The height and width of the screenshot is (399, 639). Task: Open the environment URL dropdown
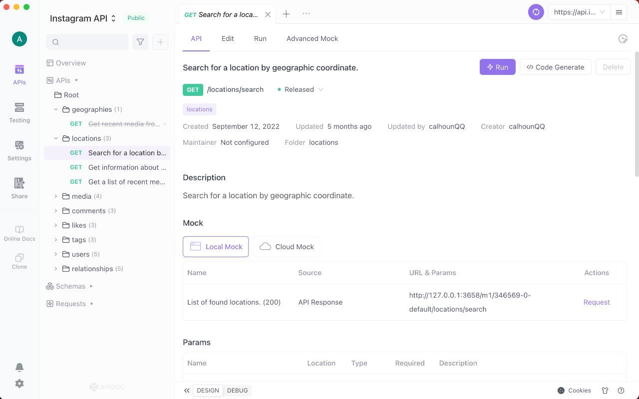pyautogui.click(x=579, y=12)
